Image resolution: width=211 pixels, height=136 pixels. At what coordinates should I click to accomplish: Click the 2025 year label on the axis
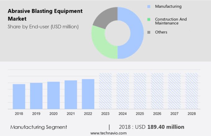tap(140, 114)
